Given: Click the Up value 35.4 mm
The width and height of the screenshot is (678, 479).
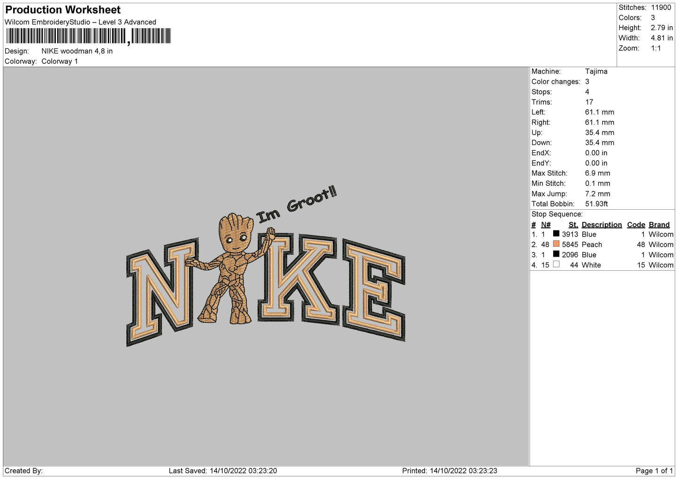Looking at the screenshot, I should 599,133.
